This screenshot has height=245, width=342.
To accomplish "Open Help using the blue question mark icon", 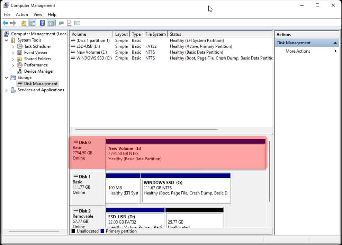I will pyautogui.click(x=42, y=23).
